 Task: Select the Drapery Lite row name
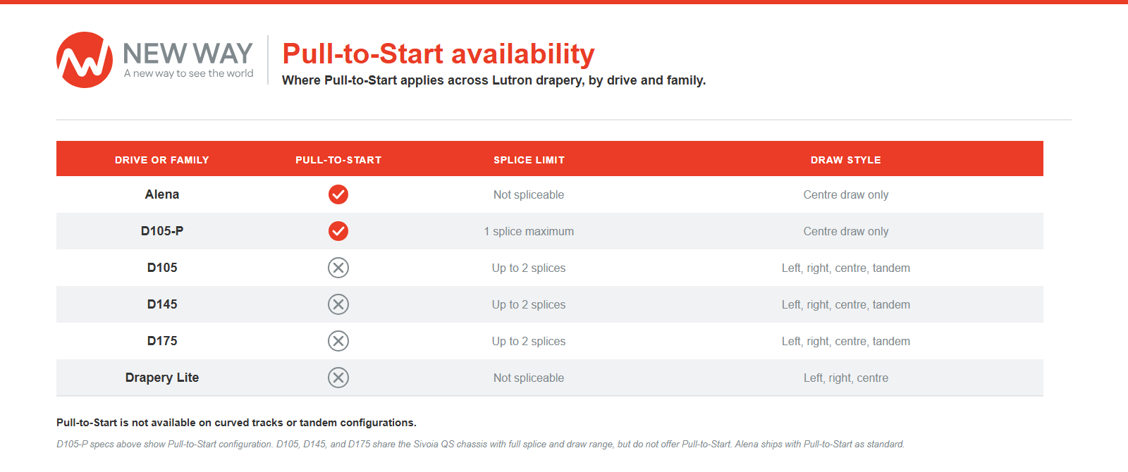pos(162,378)
